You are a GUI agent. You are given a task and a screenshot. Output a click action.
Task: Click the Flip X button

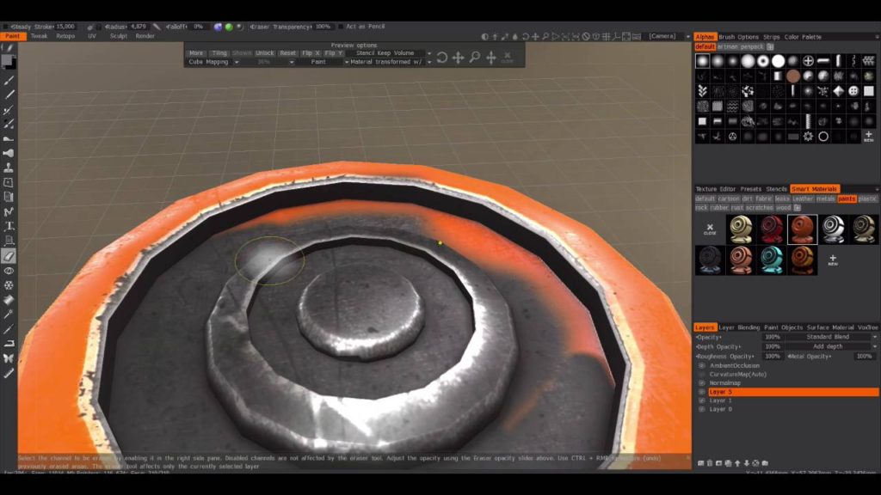click(x=311, y=53)
